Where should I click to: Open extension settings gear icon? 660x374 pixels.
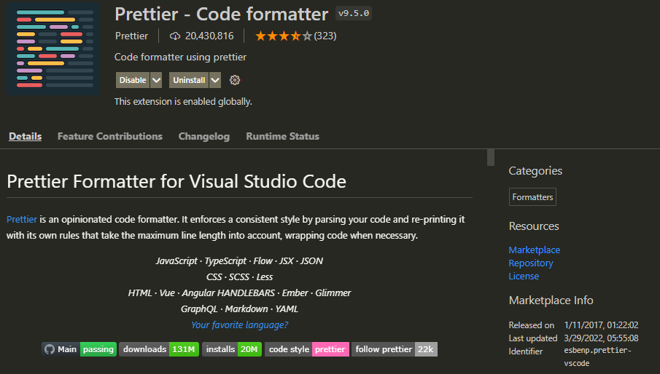pyautogui.click(x=234, y=80)
